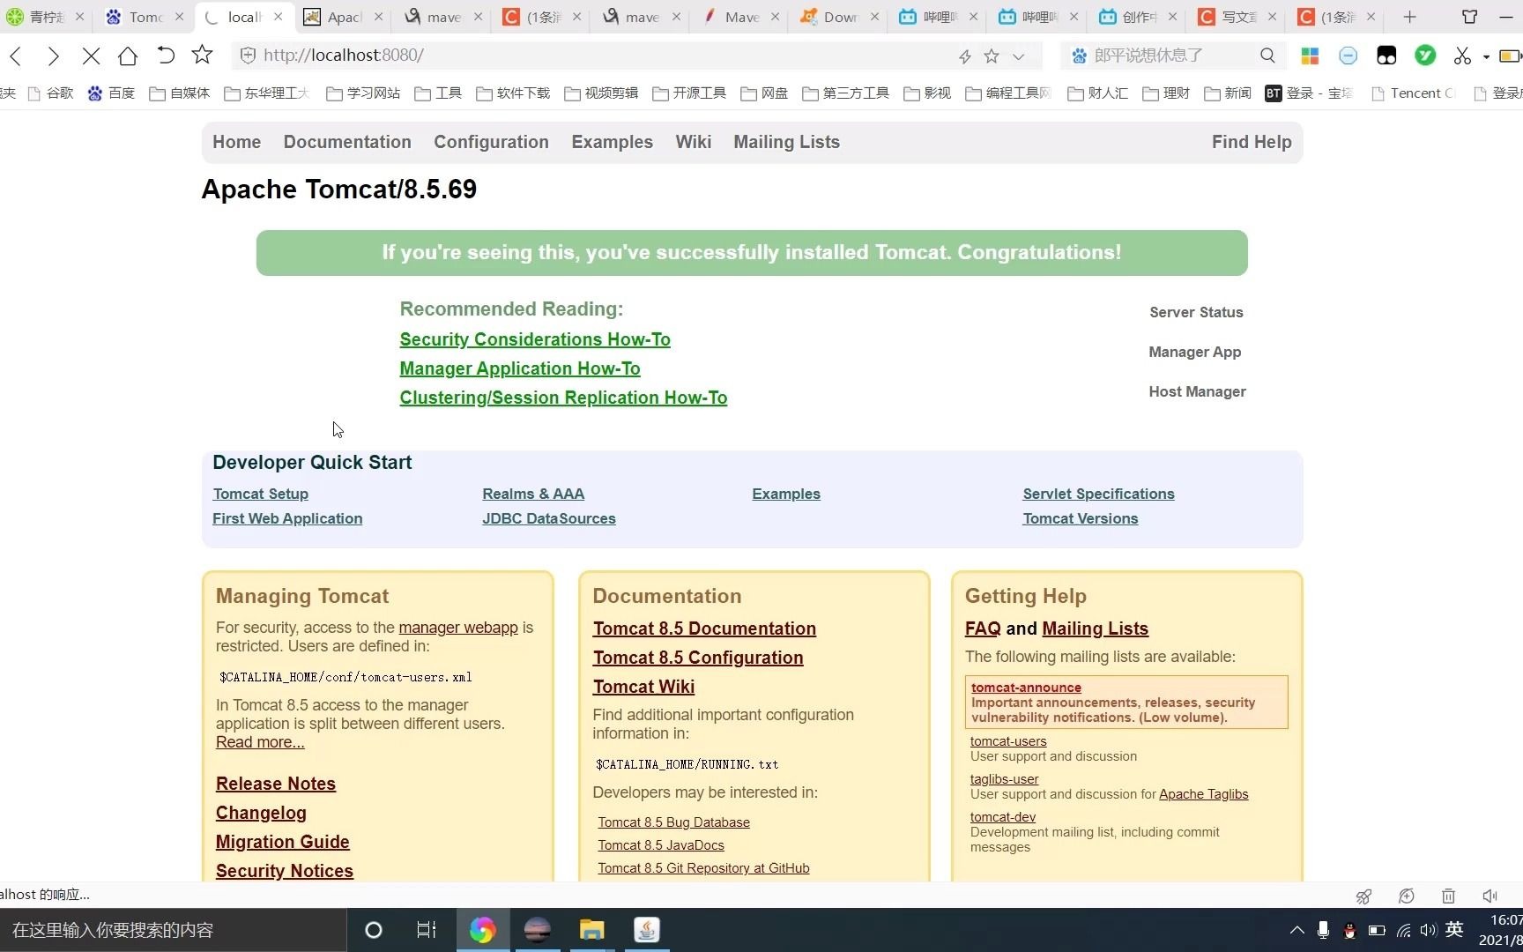1523x952 pixels.
Task: Open the tomcat-announce mailing list link
Action: click(x=1026, y=688)
